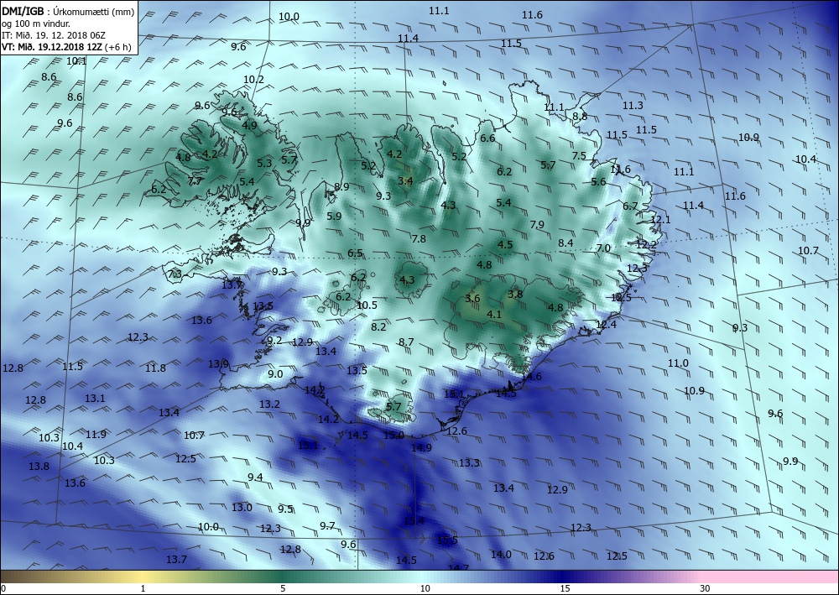Click the 4.5 value in east-central Iceland
The height and width of the screenshot is (595, 839).
coord(505,245)
